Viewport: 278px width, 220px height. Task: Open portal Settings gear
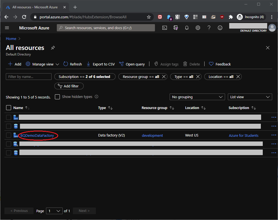click(198, 28)
